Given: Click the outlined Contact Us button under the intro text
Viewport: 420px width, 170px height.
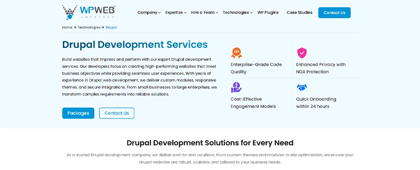Looking at the screenshot, I should (117, 113).
